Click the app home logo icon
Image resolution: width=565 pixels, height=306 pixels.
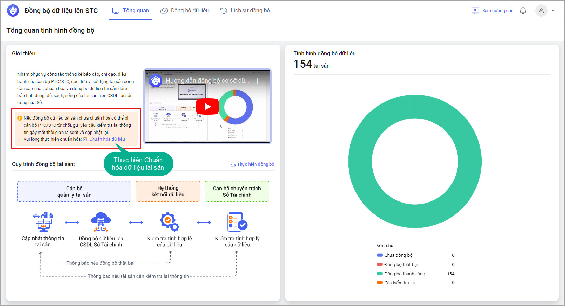(13, 11)
